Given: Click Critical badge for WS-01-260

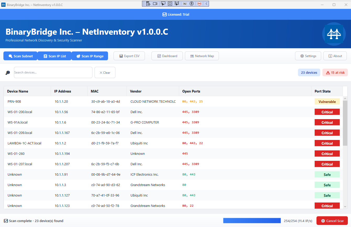Looking at the screenshot, I should coord(327,154).
